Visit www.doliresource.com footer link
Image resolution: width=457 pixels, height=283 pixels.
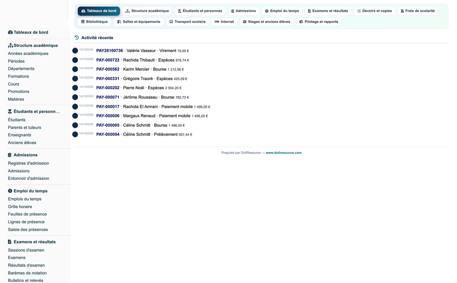[284, 153]
